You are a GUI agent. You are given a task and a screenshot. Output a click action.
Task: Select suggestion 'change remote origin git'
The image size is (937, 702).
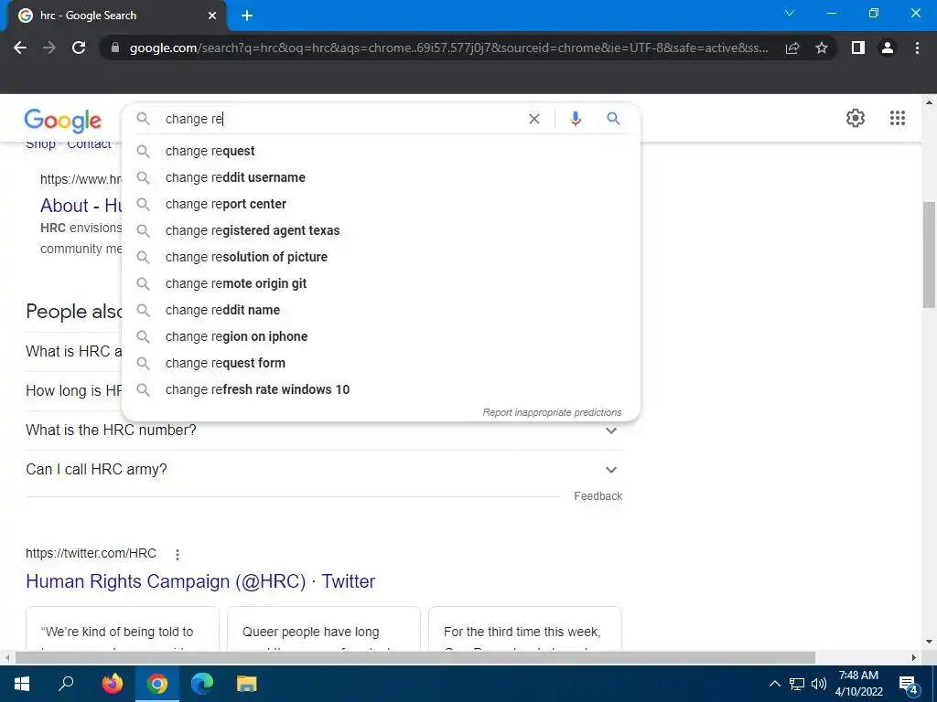pos(381,283)
